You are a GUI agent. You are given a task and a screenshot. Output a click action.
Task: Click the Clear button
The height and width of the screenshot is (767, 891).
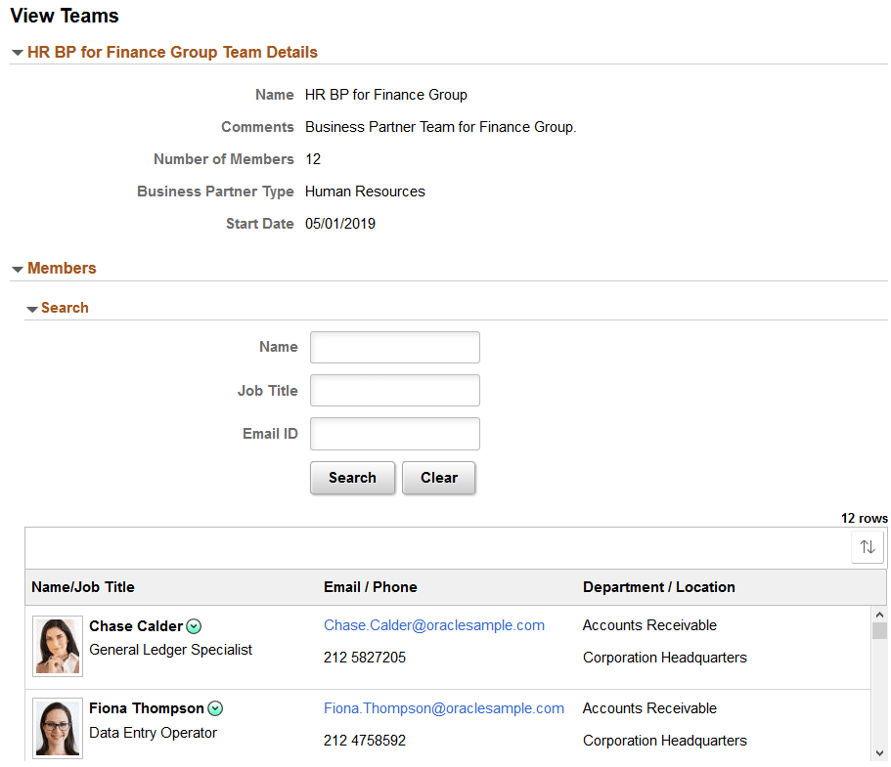tap(438, 478)
